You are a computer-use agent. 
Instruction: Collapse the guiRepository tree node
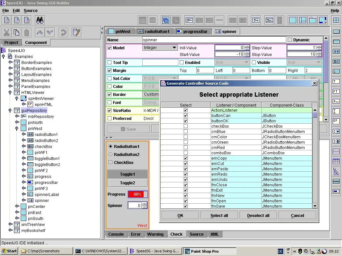10,111
